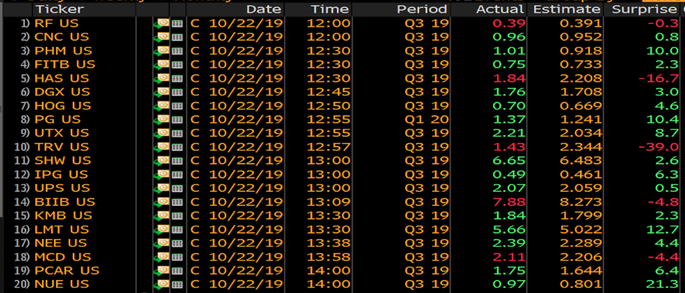The height and width of the screenshot is (293, 685).
Task: Select the MCD US ticker
Action: pos(62,257)
